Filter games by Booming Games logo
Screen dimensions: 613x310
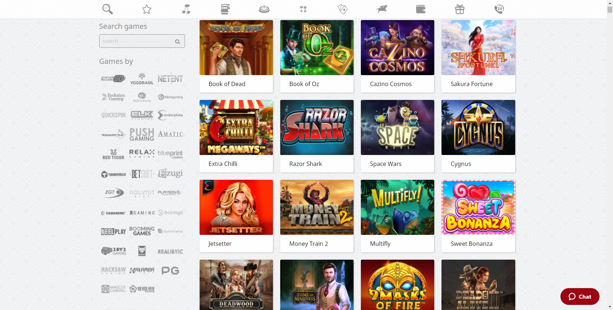[x=142, y=231]
